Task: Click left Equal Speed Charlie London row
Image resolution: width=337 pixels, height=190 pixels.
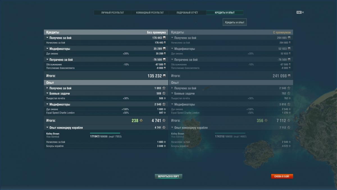Action: click(106, 113)
